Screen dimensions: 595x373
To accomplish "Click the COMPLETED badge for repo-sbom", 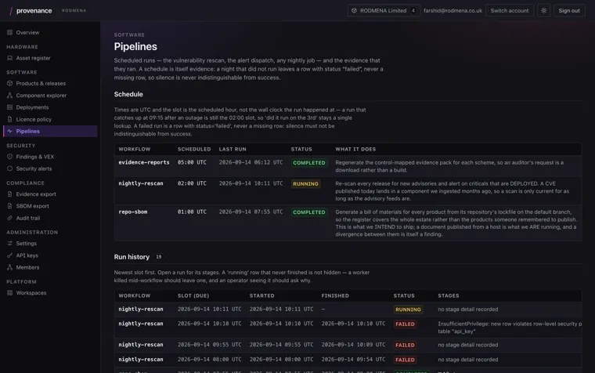I will point(309,212).
